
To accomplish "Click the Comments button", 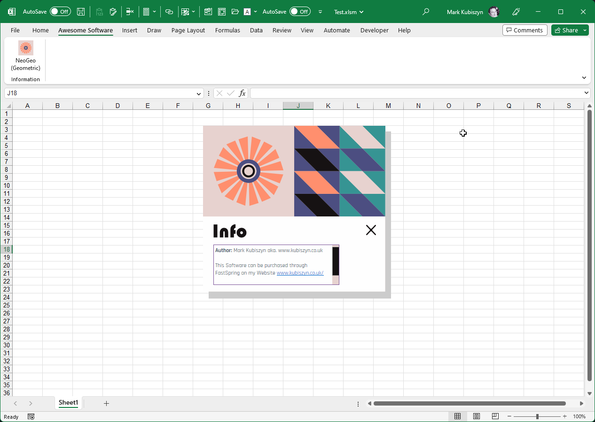I will (525, 30).
